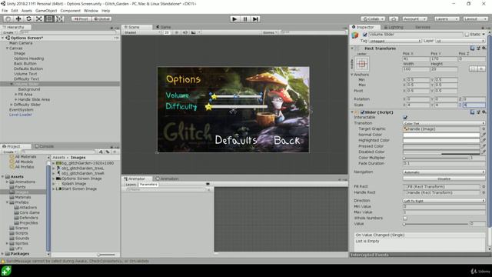Open the Shaded draw mode dropdown
This screenshot has height=277, width=492.
coord(142,32)
